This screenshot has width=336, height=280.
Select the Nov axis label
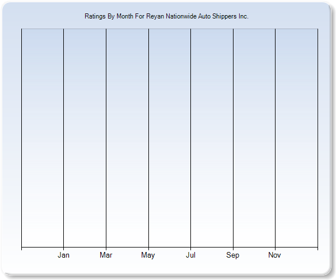(x=275, y=255)
